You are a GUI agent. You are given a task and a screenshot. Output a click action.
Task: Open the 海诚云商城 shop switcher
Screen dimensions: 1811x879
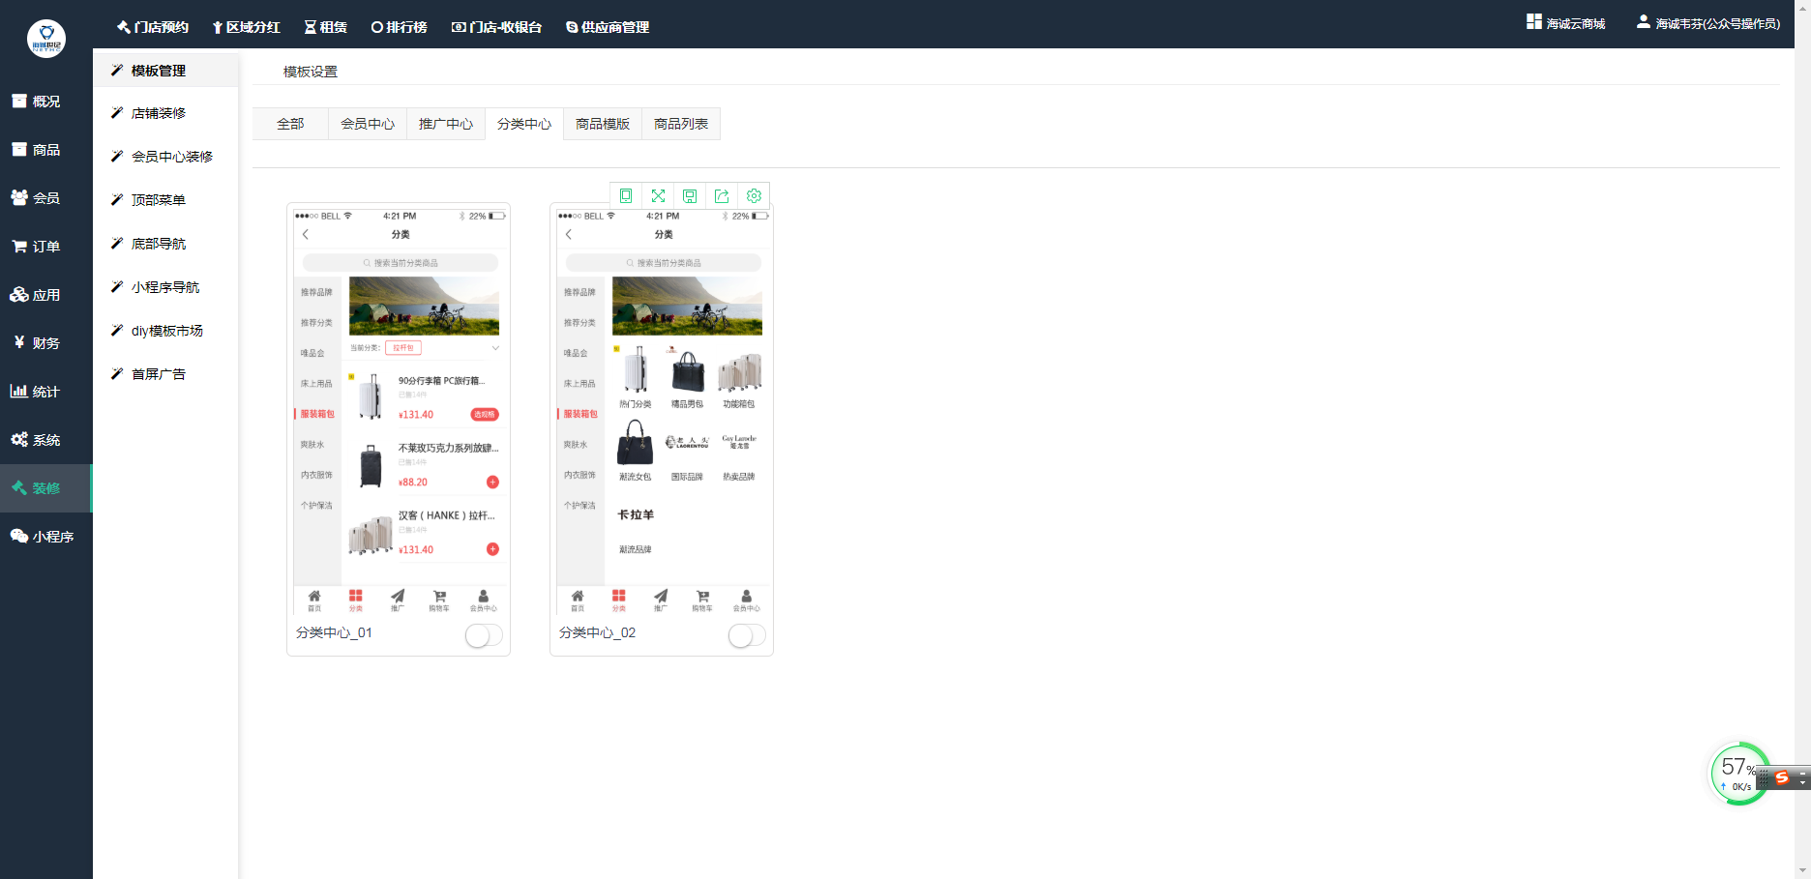pos(1566,23)
